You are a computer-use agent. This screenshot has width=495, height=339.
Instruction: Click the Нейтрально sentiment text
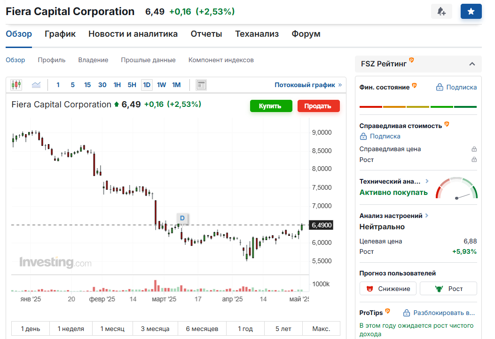(382, 227)
